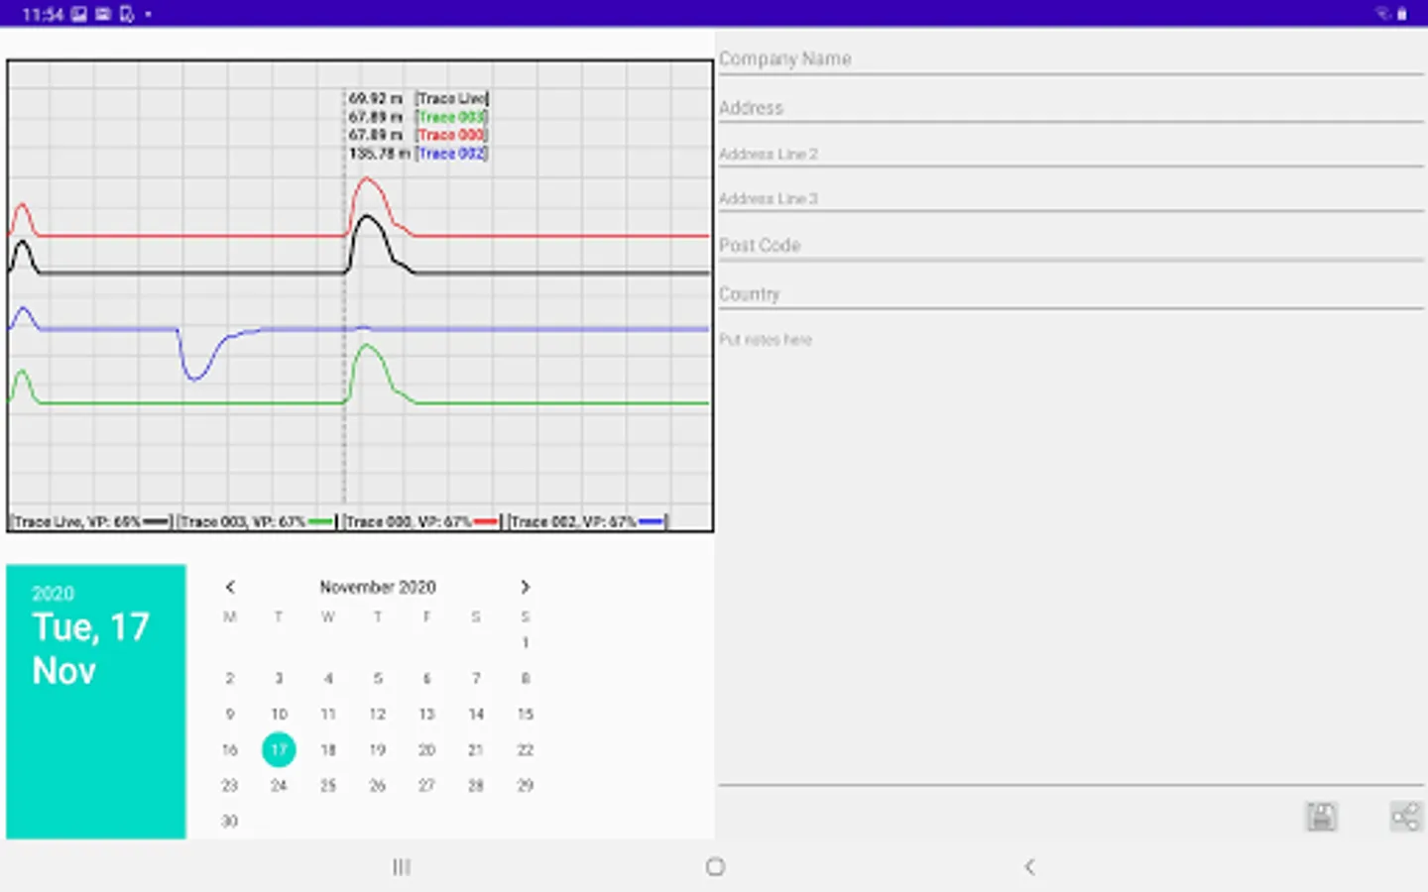Select November 18 in the calendar

click(328, 749)
